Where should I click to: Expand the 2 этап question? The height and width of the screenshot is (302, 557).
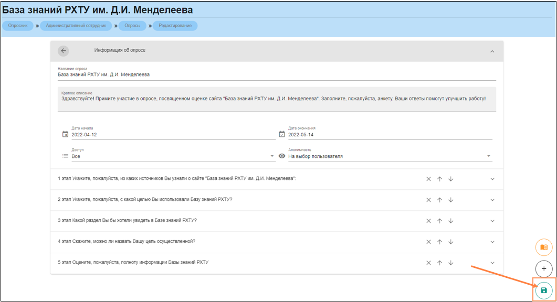492,200
